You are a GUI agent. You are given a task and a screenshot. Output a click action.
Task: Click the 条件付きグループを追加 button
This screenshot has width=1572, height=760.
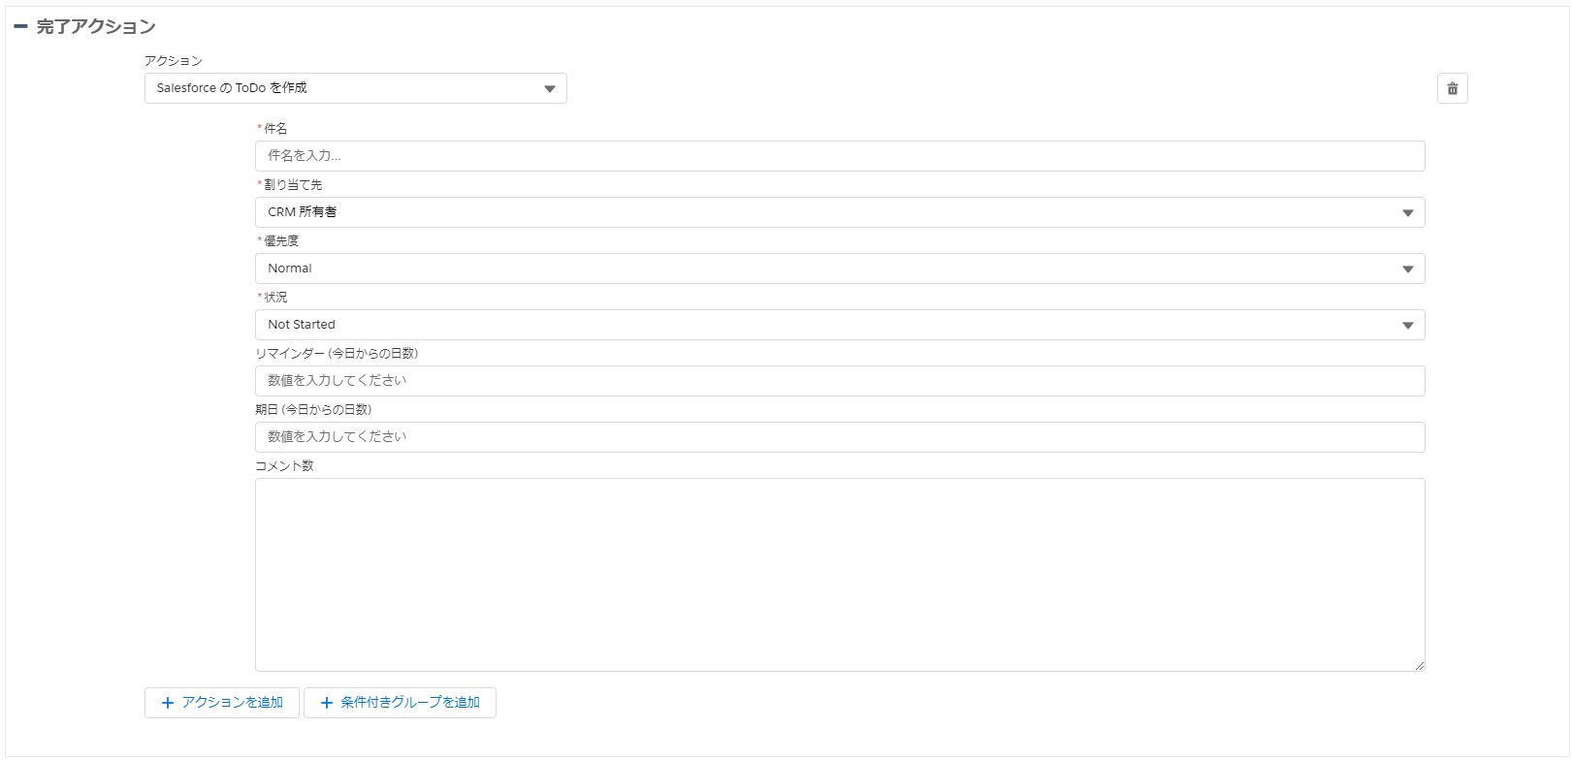[x=400, y=703]
